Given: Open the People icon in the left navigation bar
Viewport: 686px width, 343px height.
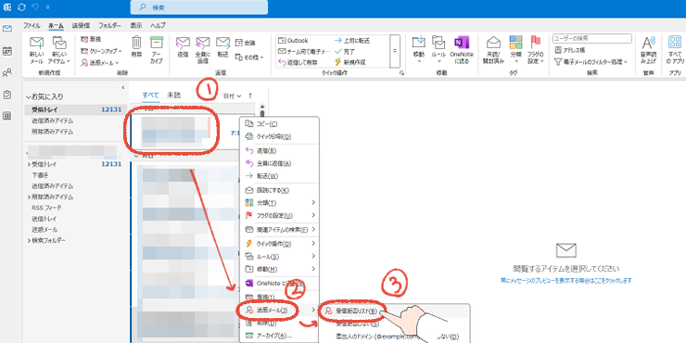Looking at the screenshot, I should click(x=7, y=72).
